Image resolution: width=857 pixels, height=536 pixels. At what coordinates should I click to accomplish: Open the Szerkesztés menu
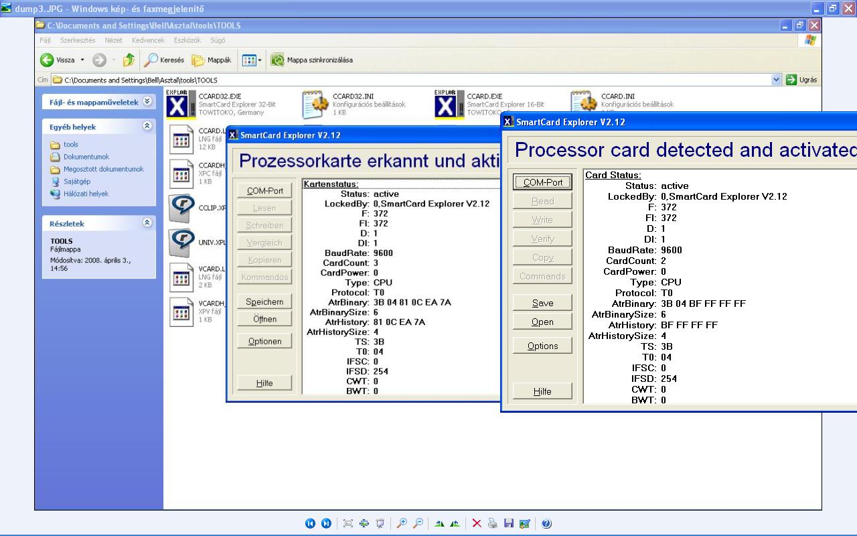[x=78, y=40]
